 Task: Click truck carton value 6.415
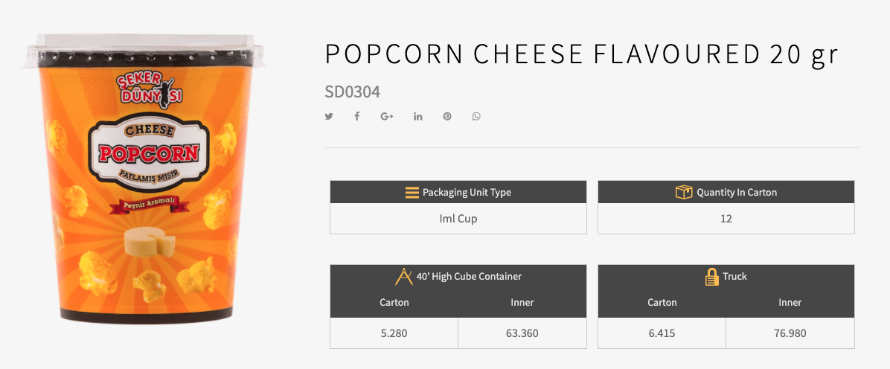[x=662, y=333]
